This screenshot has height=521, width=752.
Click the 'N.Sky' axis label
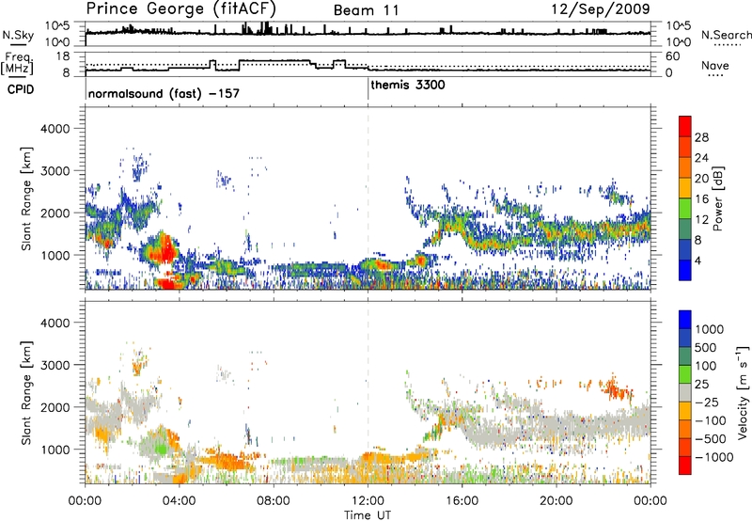[18, 35]
